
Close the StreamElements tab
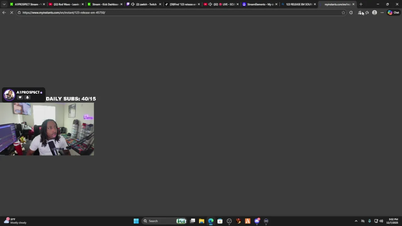click(x=276, y=4)
